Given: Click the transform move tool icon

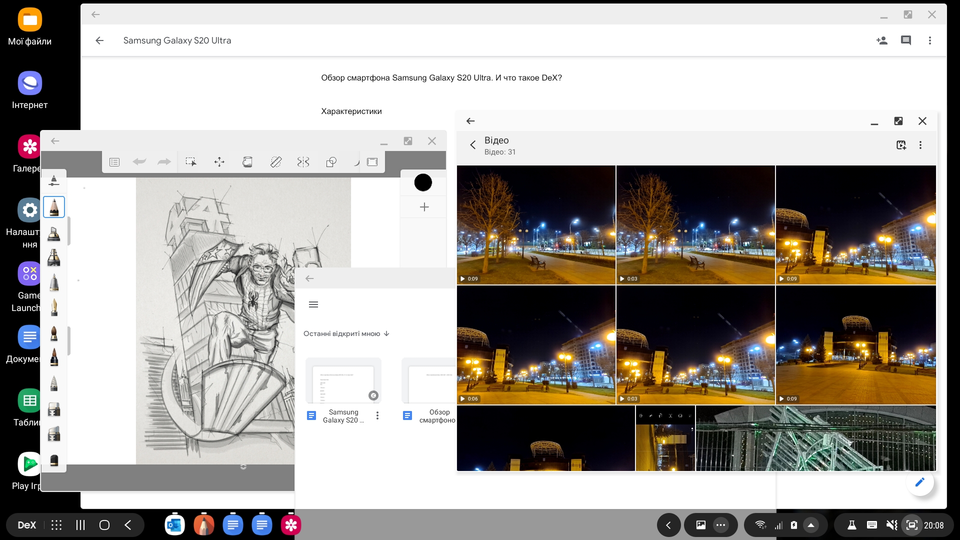Looking at the screenshot, I should click(x=219, y=161).
